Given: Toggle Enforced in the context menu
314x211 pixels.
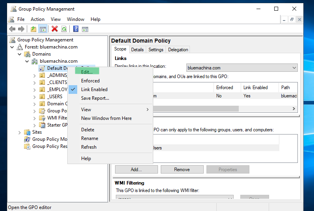Looking at the screenshot, I should point(90,81).
